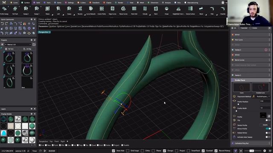The width and height of the screenshot is (273, 153).
Task: Select the Blend surface tool icon
Action: click(x=201, y=8)
